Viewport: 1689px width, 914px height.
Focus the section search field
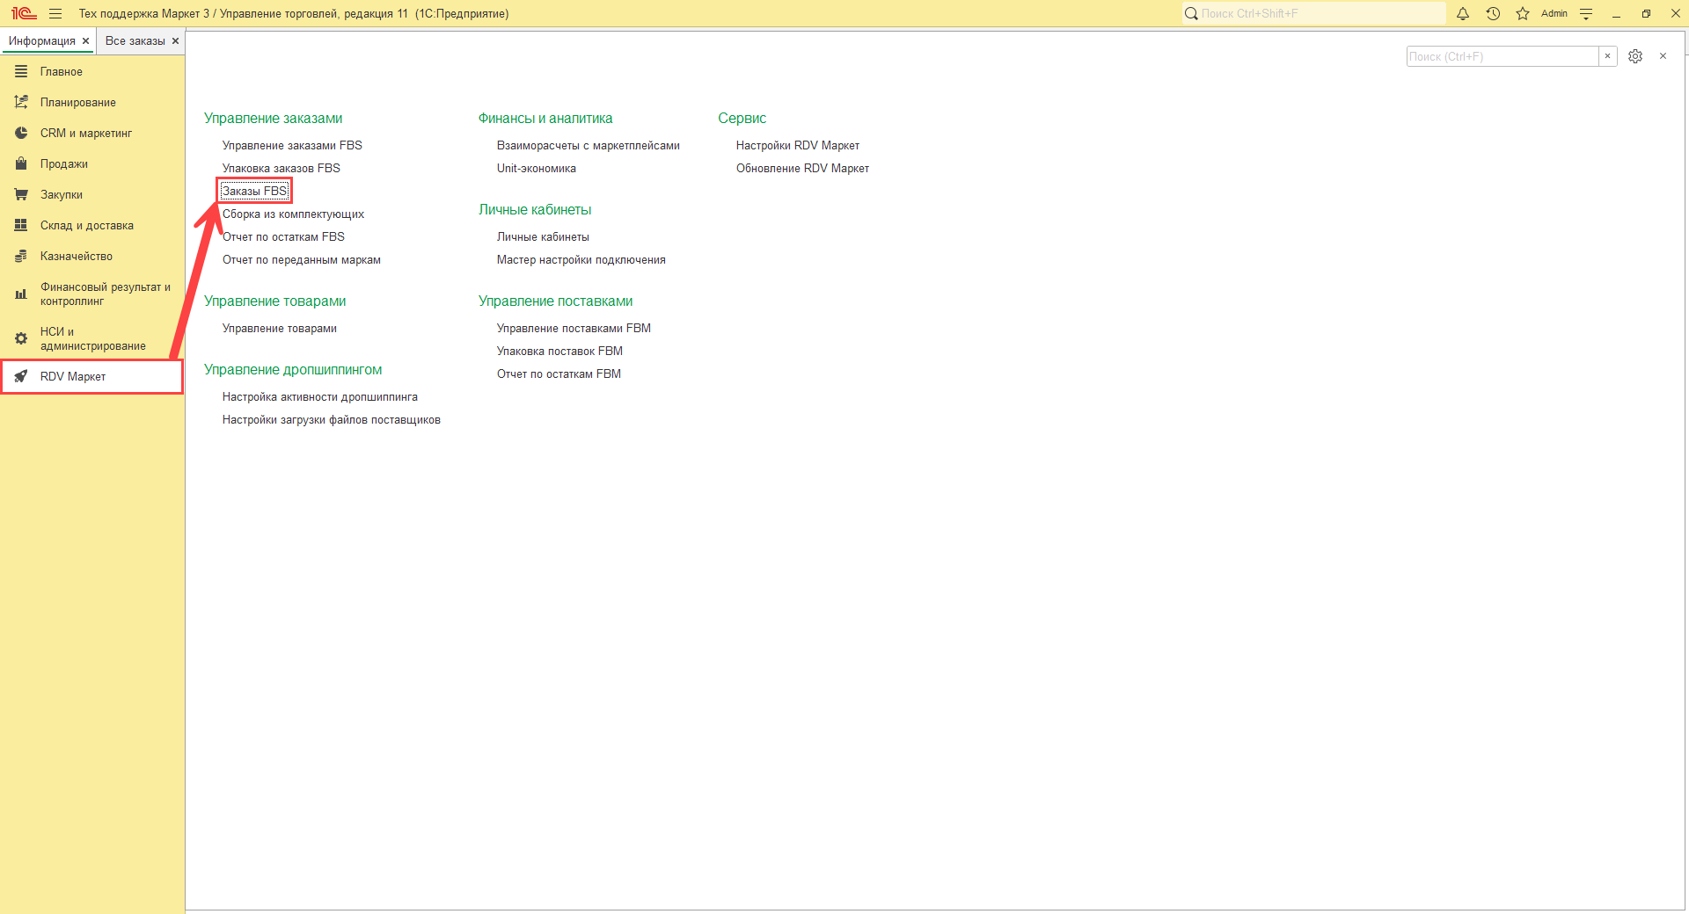click(x=1503, y=56)
